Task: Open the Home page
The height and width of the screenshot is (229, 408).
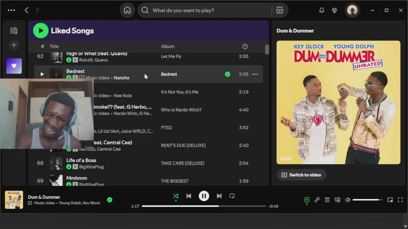Action: point(127,10)
